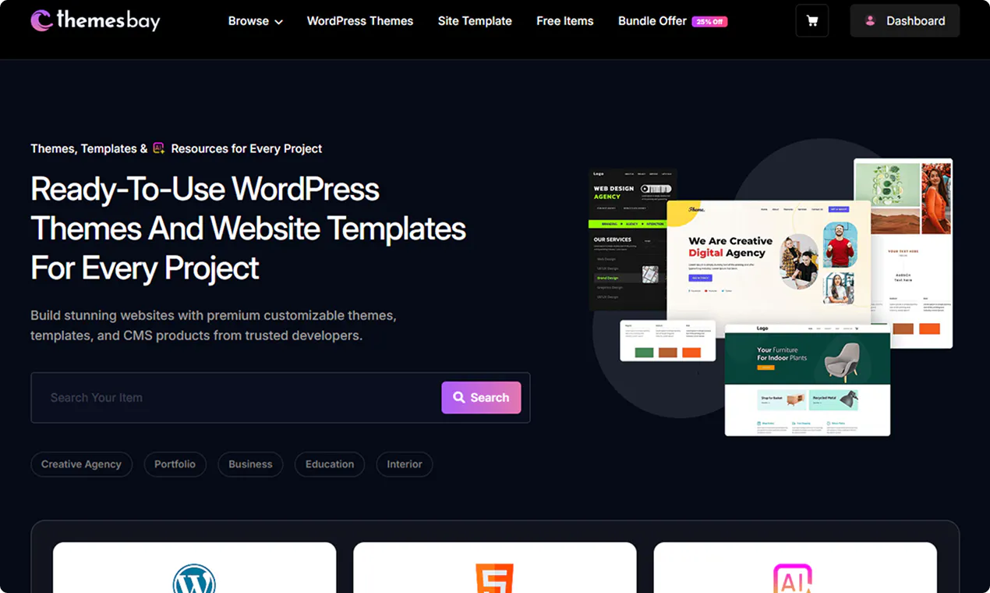Click the themesbay logo
This screenshot has height=593, width=990.
tap(95, 20)
